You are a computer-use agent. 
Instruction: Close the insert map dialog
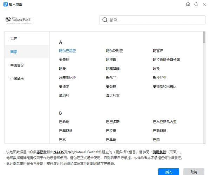tap(204, 4)
